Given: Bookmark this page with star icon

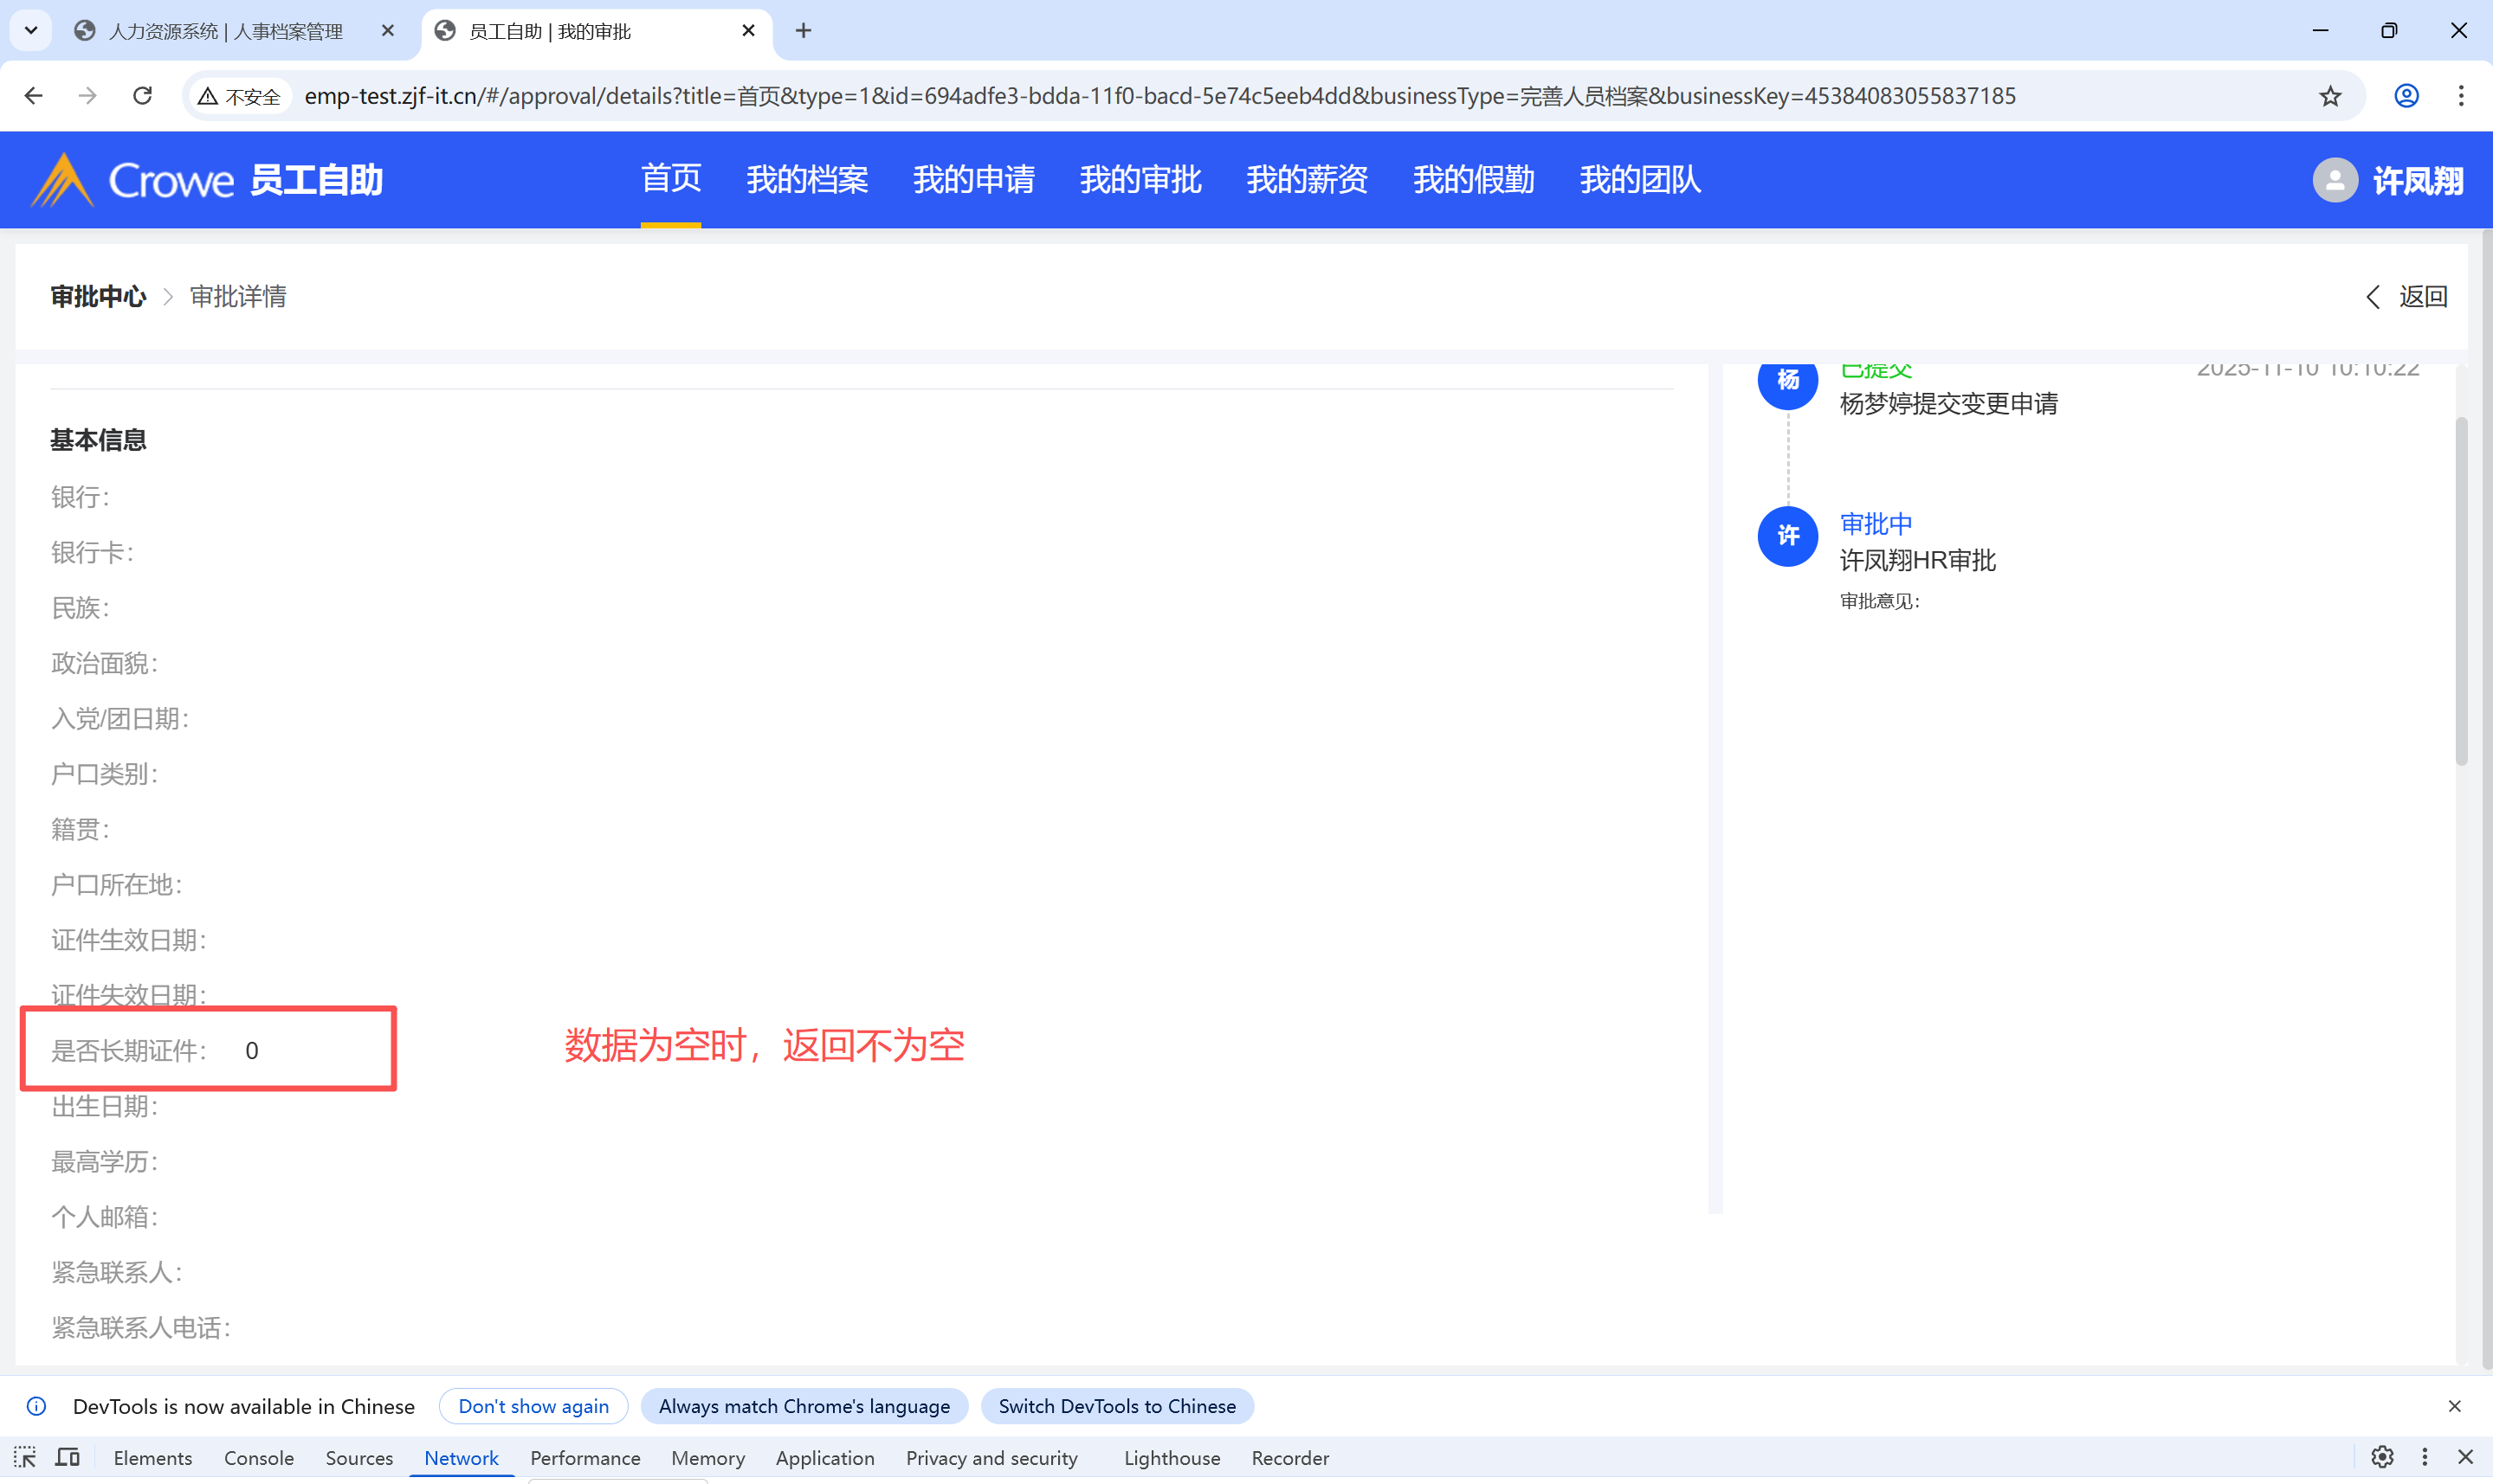Looking at the screenshot, I should pyautogui.click(x=2330, y=96).
